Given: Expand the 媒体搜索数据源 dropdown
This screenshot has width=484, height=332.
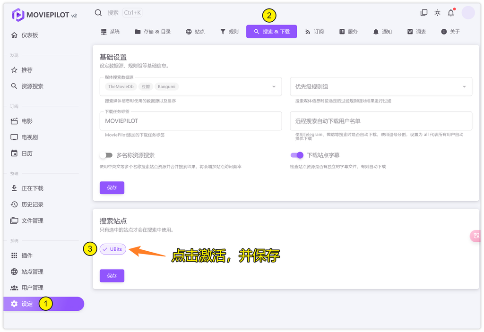Looking at the screenshot, I should [274, 87].
